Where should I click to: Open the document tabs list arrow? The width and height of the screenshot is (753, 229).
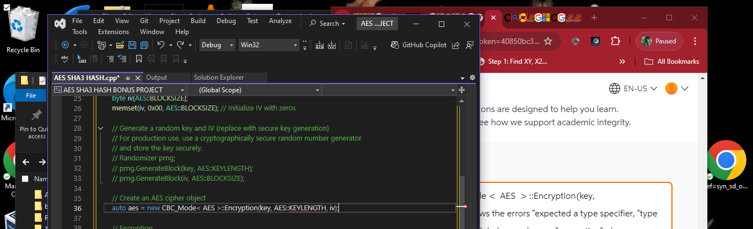(x=462, y=78)
